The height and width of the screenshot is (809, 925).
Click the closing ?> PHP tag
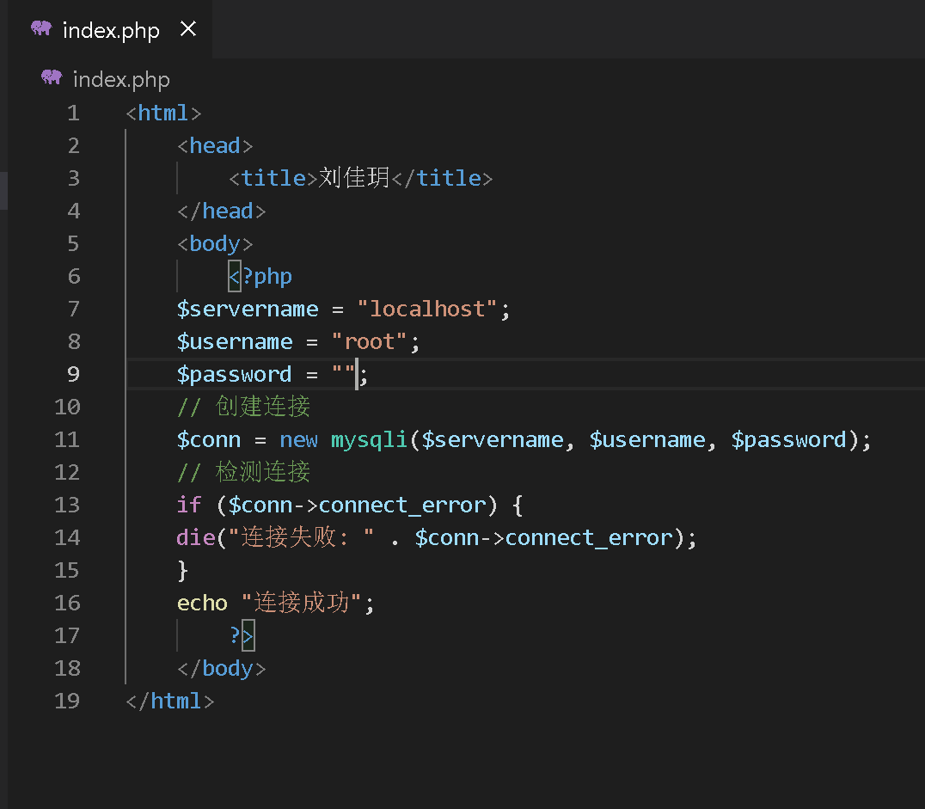[242, 635]
